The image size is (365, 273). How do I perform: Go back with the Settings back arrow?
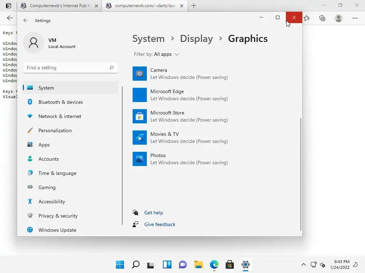tap(26, 20)
